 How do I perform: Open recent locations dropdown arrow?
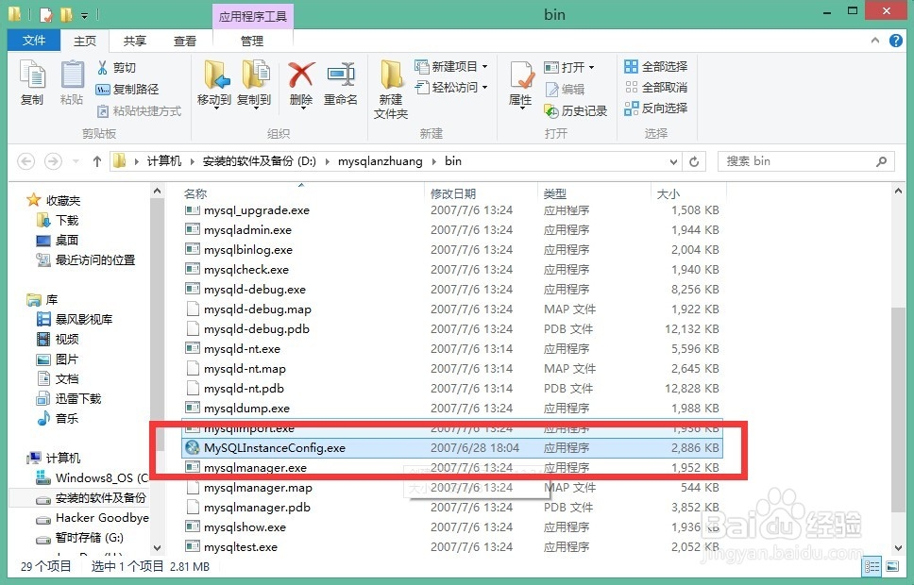(76, 161)
